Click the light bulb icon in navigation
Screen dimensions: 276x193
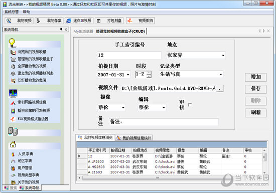pos(12,43)
